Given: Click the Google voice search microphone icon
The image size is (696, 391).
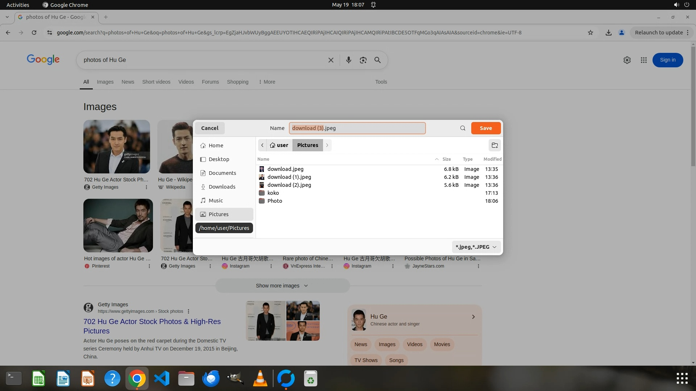Looking at the screenshot, I should pyautogui.click(x=348, y=60).
